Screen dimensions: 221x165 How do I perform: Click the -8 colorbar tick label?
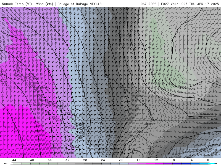click(x=173, y=160)
